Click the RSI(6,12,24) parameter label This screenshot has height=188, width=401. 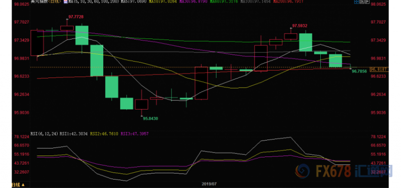[x=44, y=133]
